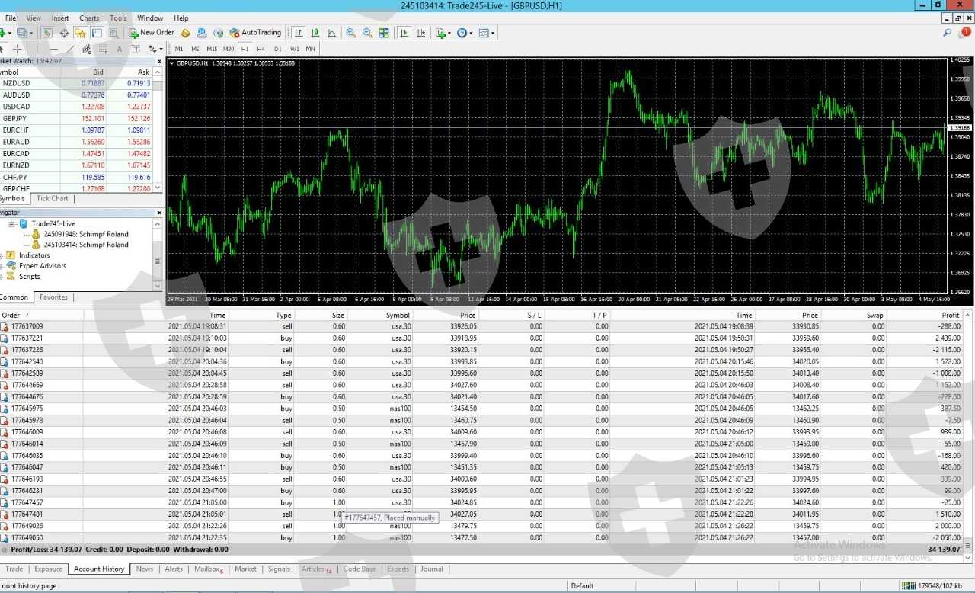Open the Charts menu
The image size is (975, 593).
tap(89, 18)
